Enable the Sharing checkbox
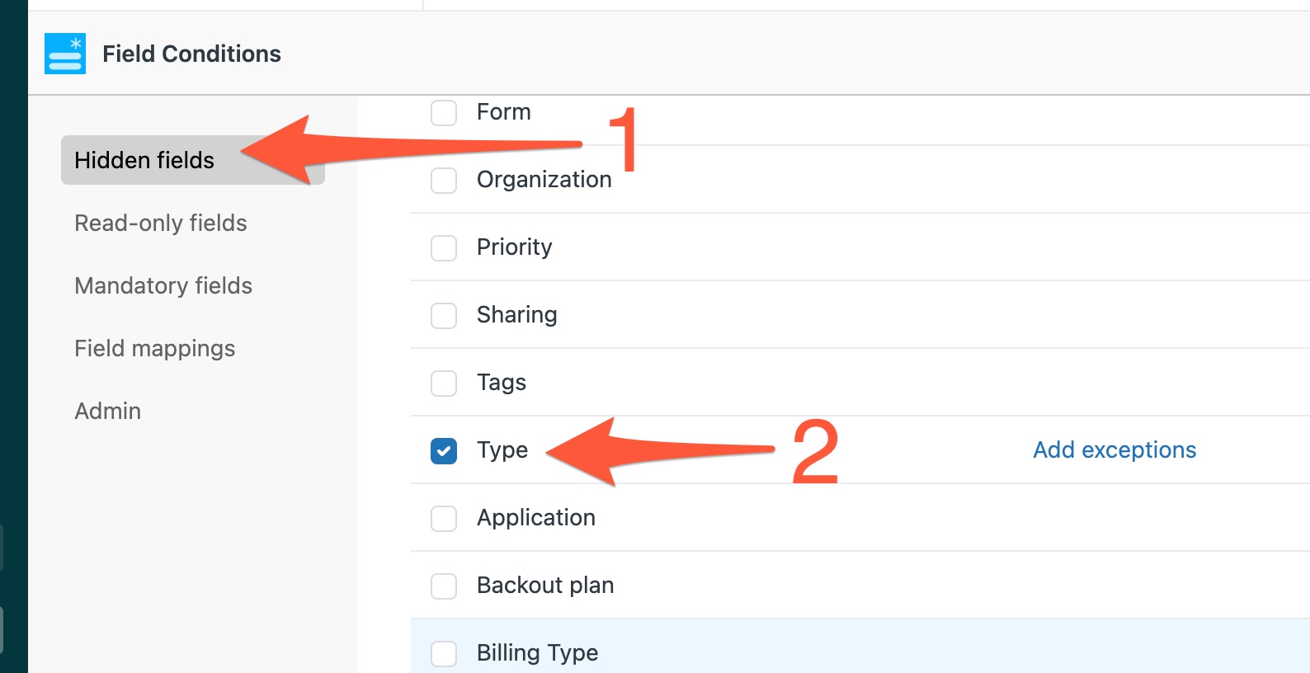The image size is (1310, 673). point(444,315)
